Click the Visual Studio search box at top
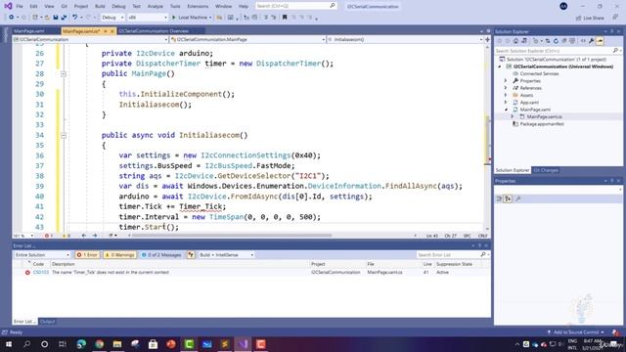This screenshot has width=626, height=352. point(295,6)
